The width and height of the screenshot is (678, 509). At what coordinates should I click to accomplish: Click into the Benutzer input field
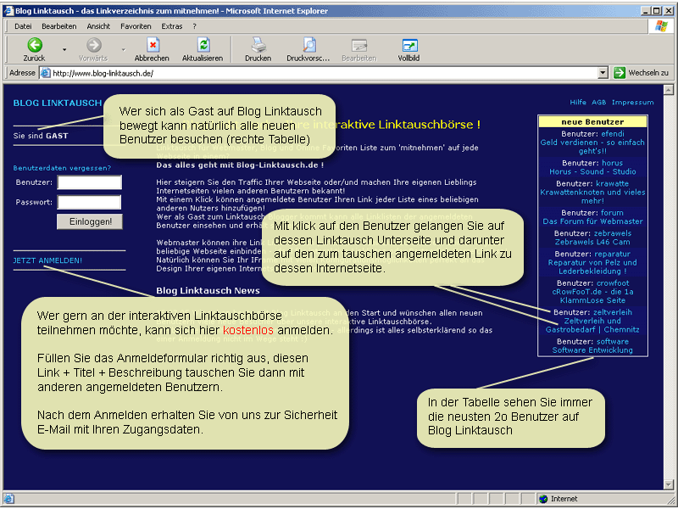coord(89,182)
